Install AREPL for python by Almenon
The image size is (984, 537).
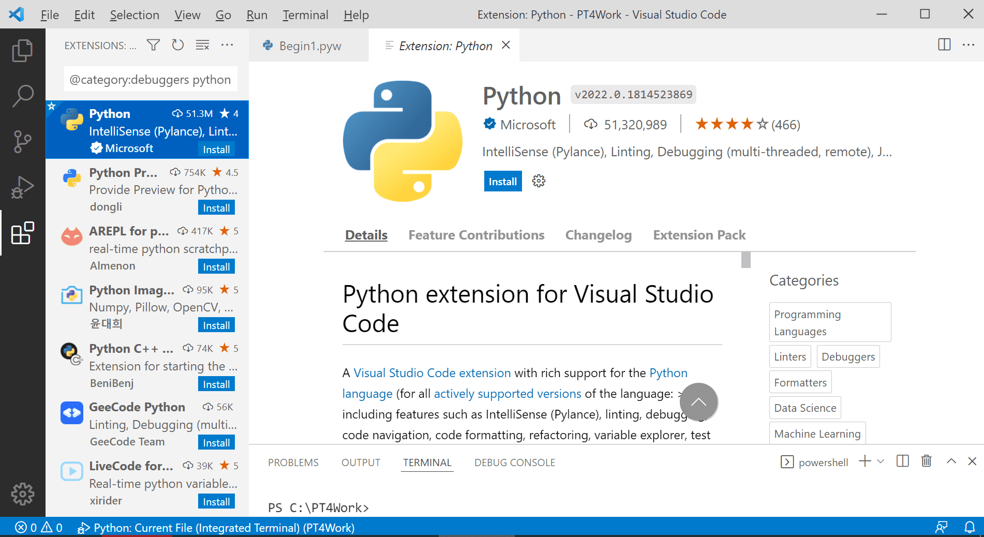pos(216,266)
